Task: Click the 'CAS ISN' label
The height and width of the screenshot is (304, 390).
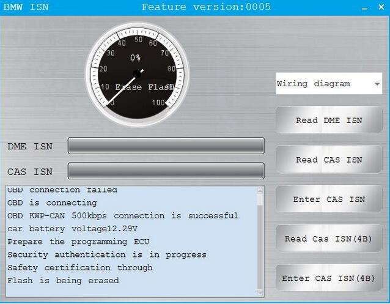Action: pos(30,172)
